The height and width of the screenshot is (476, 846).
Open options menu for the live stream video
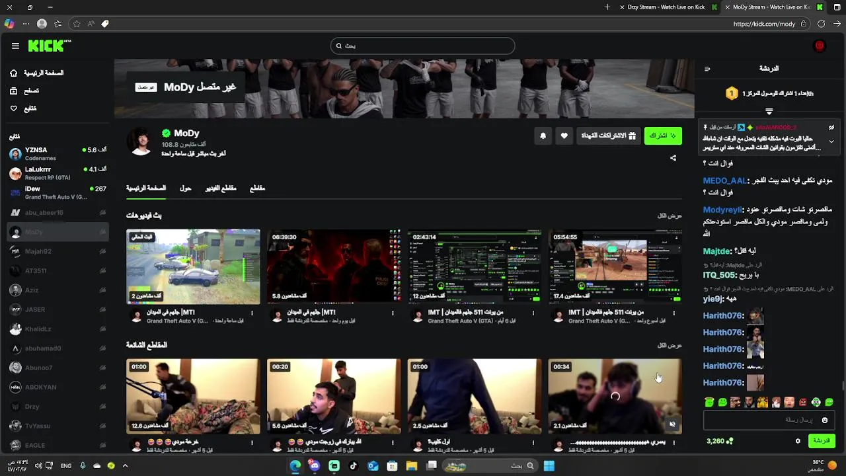point(252,313)
